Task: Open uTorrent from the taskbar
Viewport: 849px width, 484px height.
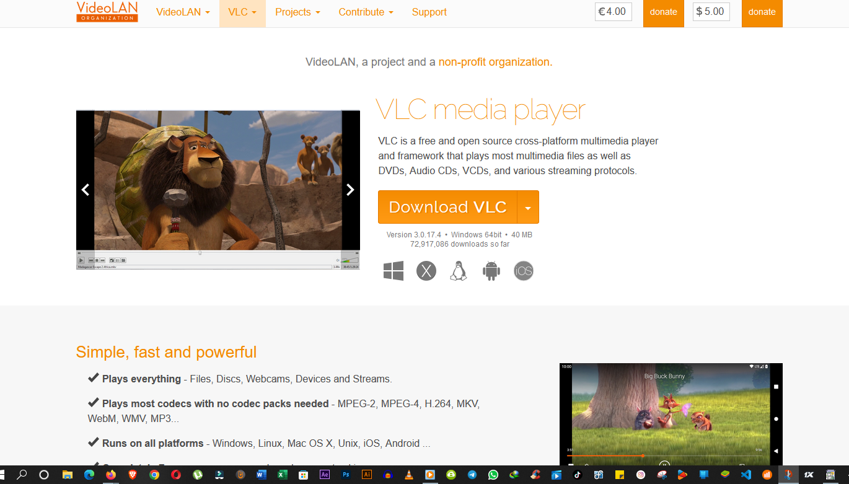Action: [x=198, y=475]
